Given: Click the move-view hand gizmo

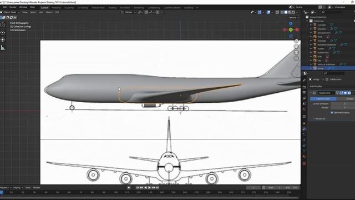Looking at the screenshot, I should [296, 47].
